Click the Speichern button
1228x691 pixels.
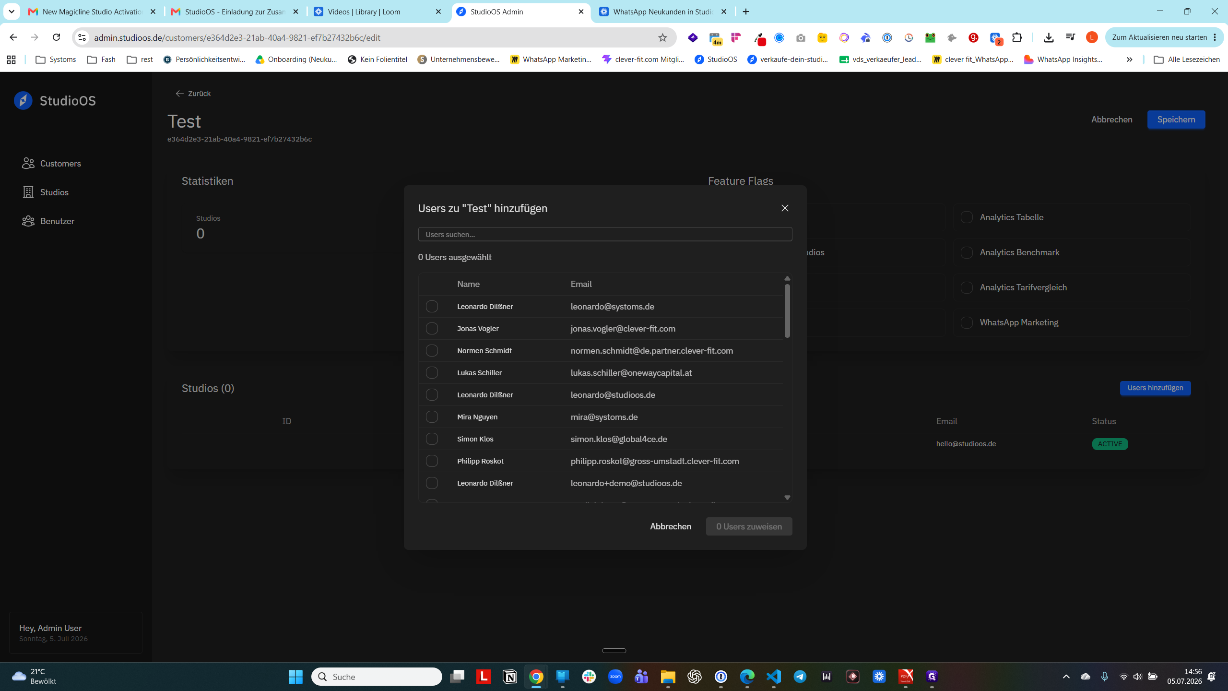coord(1176,119)
